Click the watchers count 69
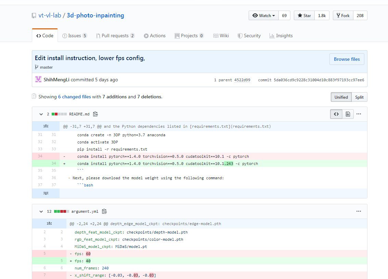 [x=284, y=16]
